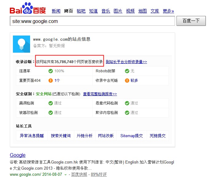The image size is (210, 177).
Task: Switch to the 图片 tab
Action: pos(118,11)
